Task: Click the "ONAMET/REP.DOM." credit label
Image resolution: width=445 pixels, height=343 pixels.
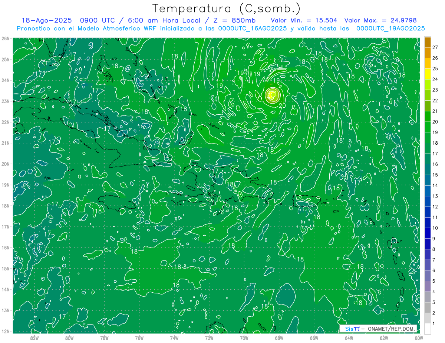Action: [x=391, y=329]
